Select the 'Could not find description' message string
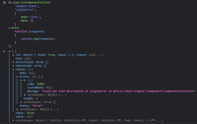This screenshot has height=124, width=197. (119, 91)
